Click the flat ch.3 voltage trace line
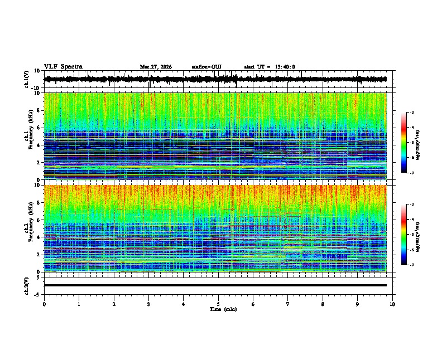This screenshot has height=341, width=442. (x=215, y=285)
